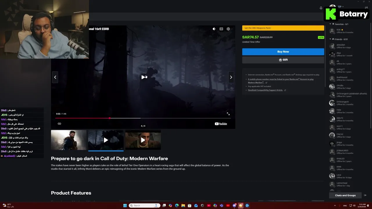Open the weather widget on the taskbar

point(8,206)
